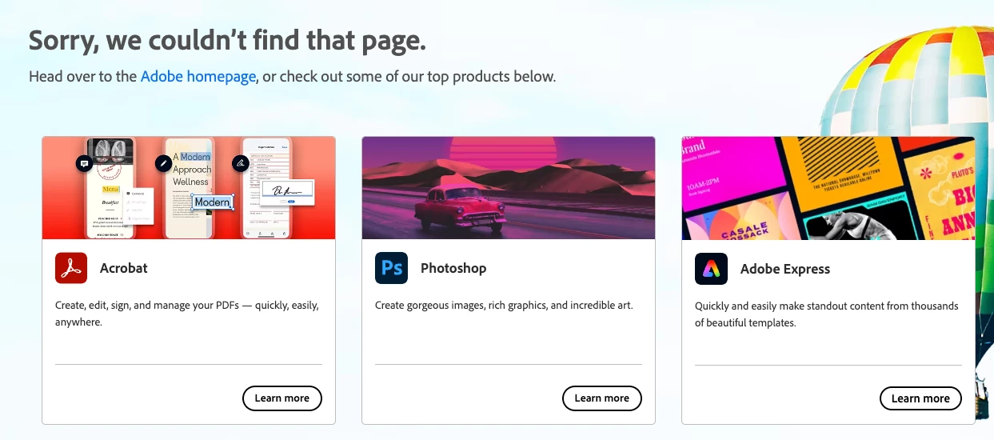The width and height of the screenshot is (994, 440).
Task: Click the comment bubble icon on Acrobat banner
Action: point(84,163)
